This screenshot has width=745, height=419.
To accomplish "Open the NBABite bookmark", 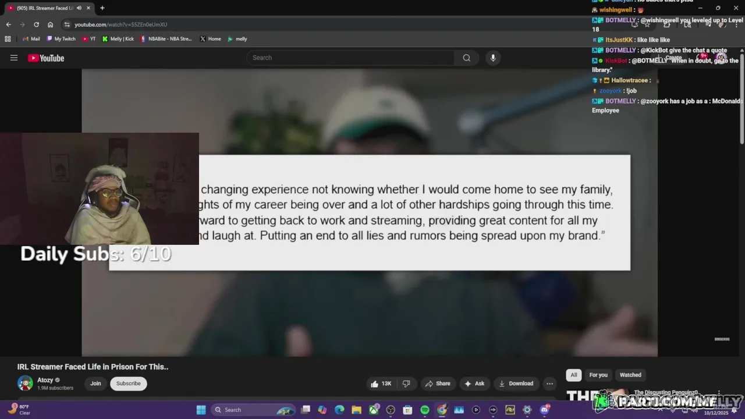I will (166, 39).
